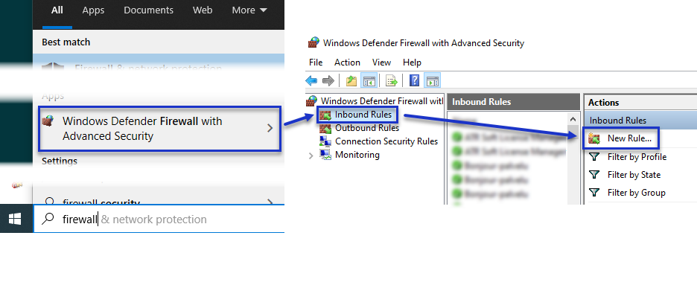This screenshot has width=697, height=285.
Task: Select Inbound Rules in the tree
Action: [363, 115]
